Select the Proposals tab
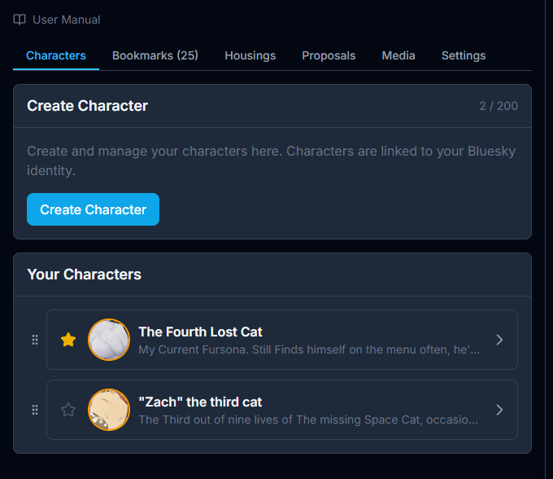Viewport: 553px width, 479px height. tap(329, 55)
